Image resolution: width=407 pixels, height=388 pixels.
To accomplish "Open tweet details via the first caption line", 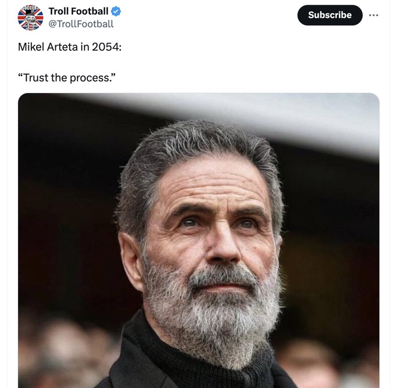I will pyautogui.click(x=70, y=47).
